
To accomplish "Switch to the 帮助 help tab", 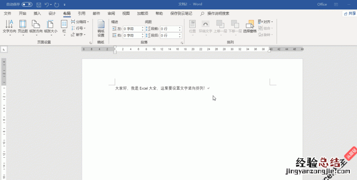I will pos(159,13).
